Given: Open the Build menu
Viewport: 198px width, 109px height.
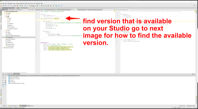Looking at the screenshot, I should pos(26,3).
